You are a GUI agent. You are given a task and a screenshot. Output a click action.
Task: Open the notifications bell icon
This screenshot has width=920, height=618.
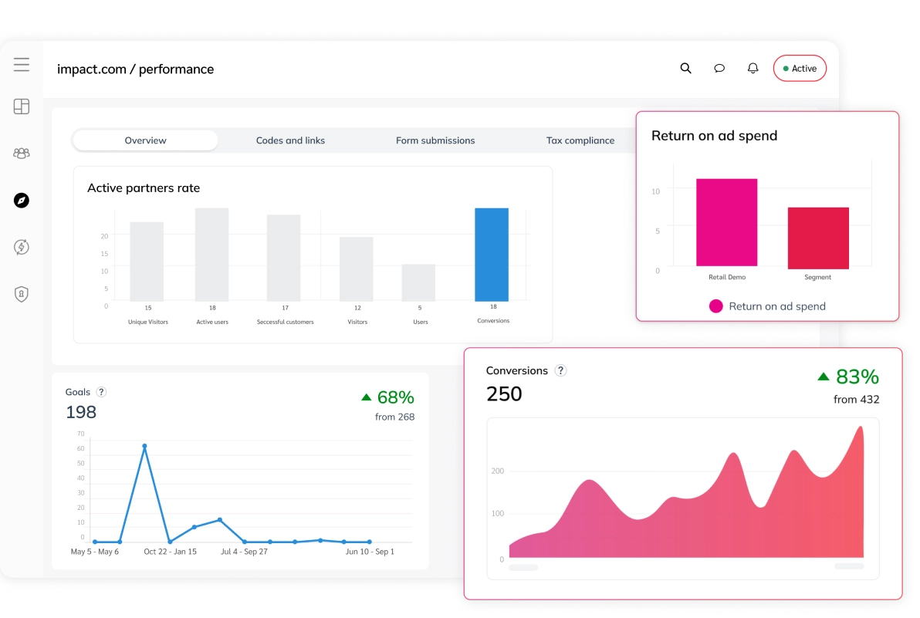coord(753,69)
